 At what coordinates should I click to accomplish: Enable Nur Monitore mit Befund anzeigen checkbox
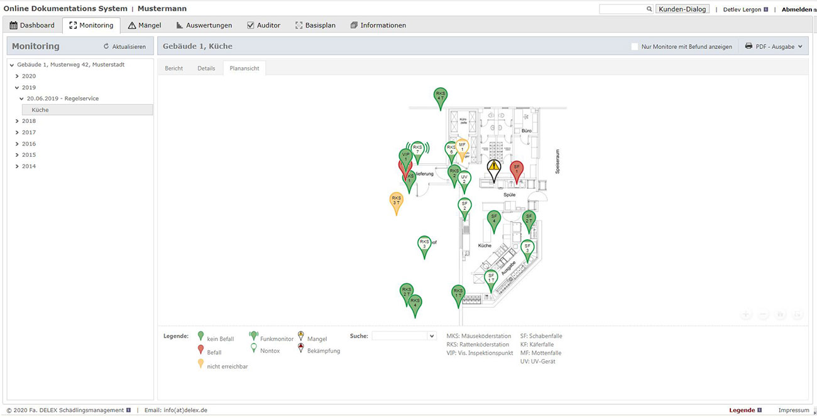tap(635, 46)
